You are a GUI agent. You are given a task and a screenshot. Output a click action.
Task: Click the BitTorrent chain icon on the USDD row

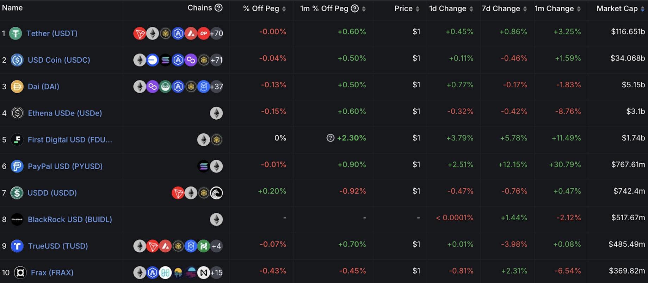click(x=216, y=193)
